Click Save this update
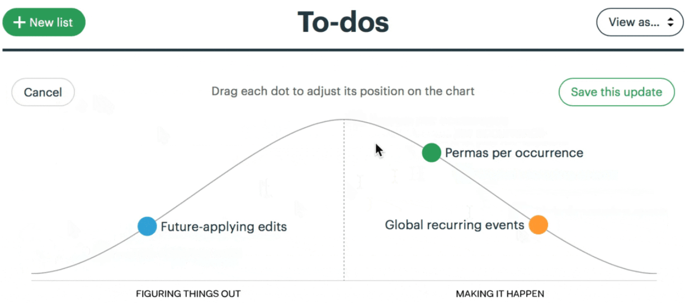The width and height of the screenshot is (685, 303). 616,92
